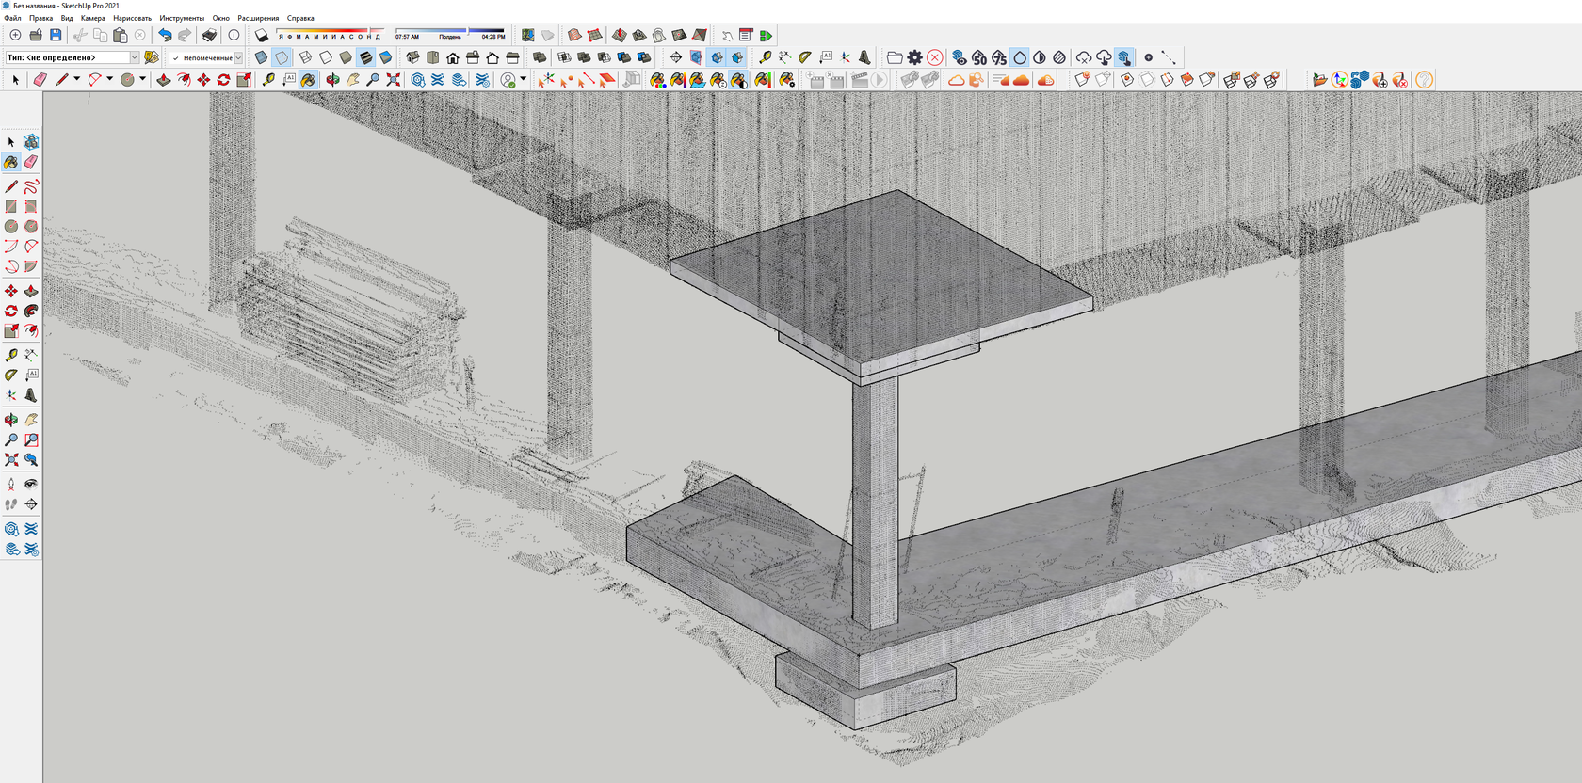Expand the arc tool dropdown arrow
This screenshot has height=783, width=1582.
pyautogui.click(x=109, y=79)
